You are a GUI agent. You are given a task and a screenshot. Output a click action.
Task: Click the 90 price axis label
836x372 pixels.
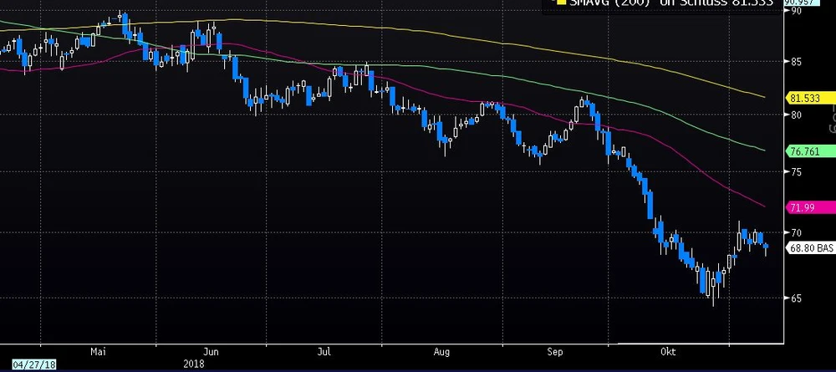(x=795, y=13)
